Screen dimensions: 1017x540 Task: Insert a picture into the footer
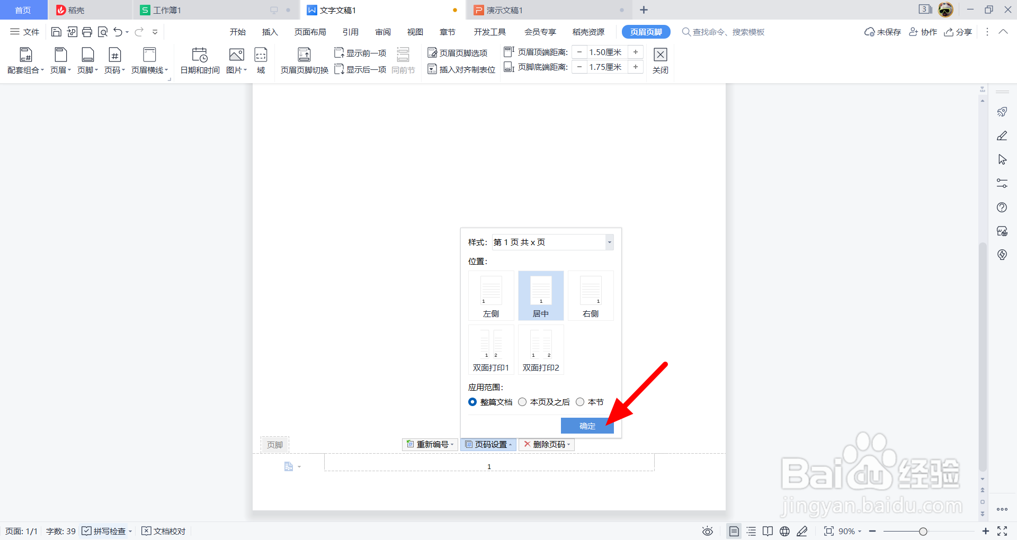click(236, 59)
